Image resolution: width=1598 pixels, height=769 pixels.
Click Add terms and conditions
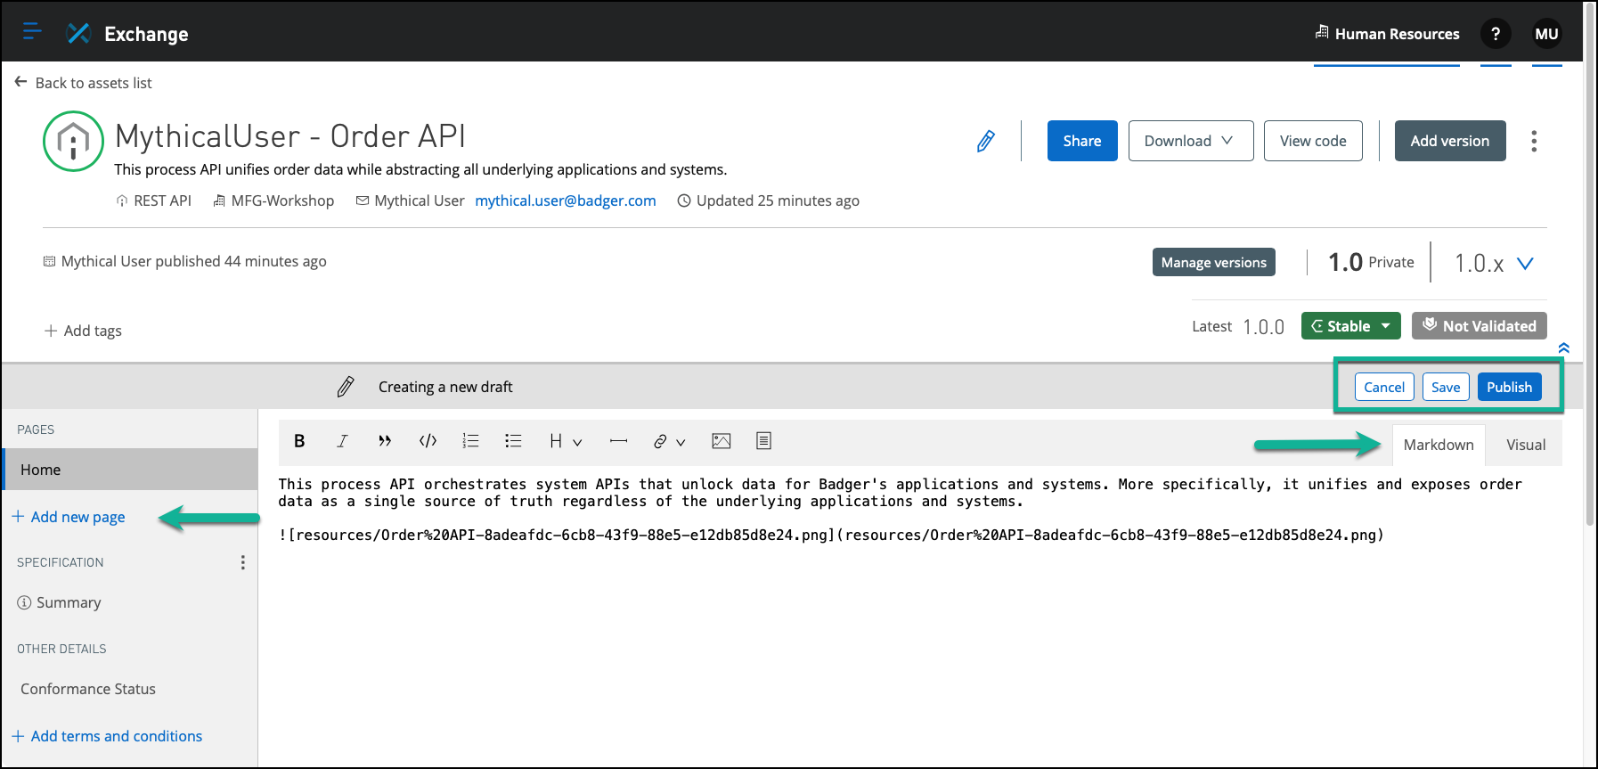pyautogui.click(x=107, y=736)
